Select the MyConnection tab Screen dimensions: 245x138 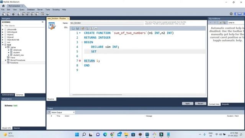[x=15, y=6]
